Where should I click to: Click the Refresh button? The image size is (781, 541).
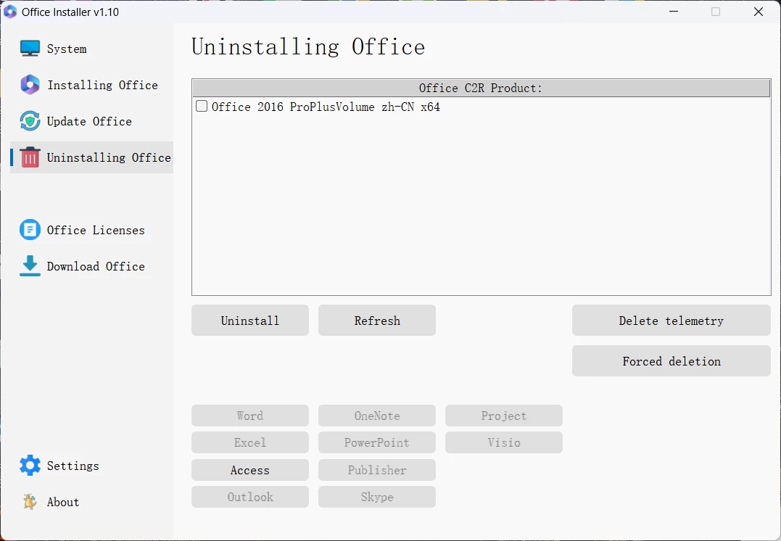coord(377,321)
